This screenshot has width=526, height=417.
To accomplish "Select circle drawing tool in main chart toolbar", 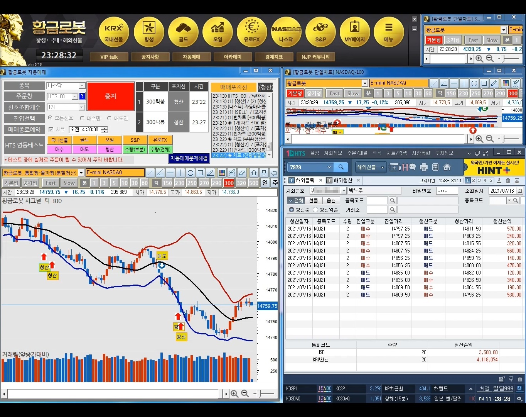I will pos(190,173).
